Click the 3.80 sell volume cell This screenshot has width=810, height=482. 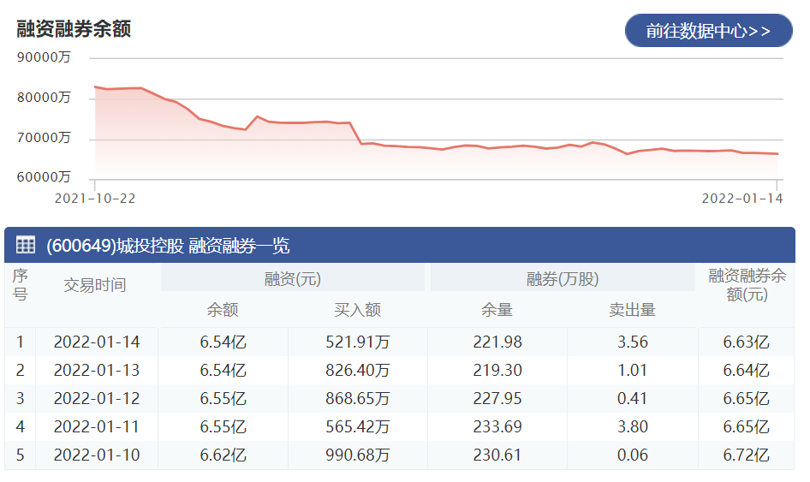point(632,426)
